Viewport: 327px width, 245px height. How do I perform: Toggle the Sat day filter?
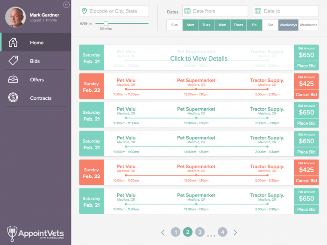point(270,25)
